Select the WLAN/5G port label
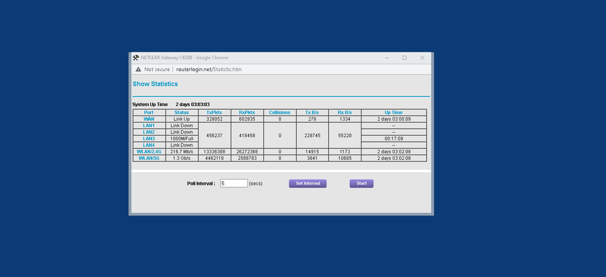This screenshot has height=277, width=606. 149,158
